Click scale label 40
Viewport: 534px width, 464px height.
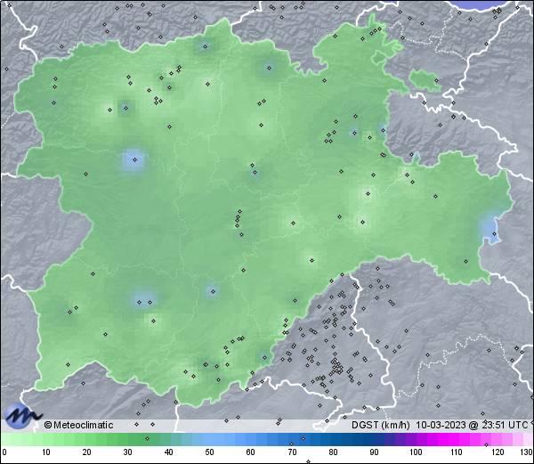tap(169, 452)
